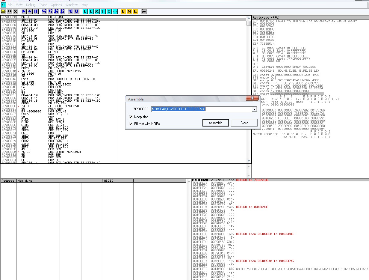The image size is (369, 280).
Task: Click the Execute till user code icon
Action: 77,11
